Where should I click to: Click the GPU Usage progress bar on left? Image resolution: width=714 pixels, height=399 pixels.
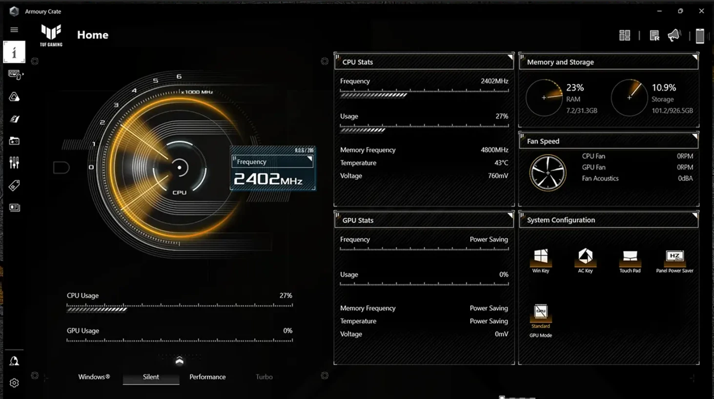click(x=180, y=340)
